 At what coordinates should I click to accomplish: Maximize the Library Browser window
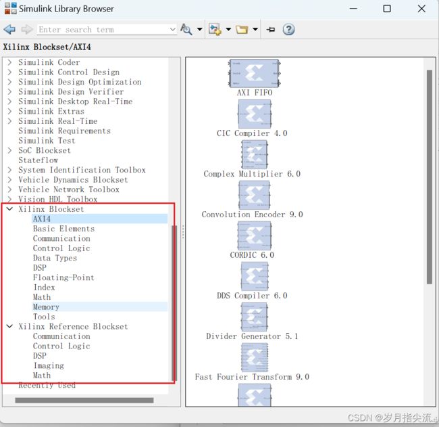[387, 9]
